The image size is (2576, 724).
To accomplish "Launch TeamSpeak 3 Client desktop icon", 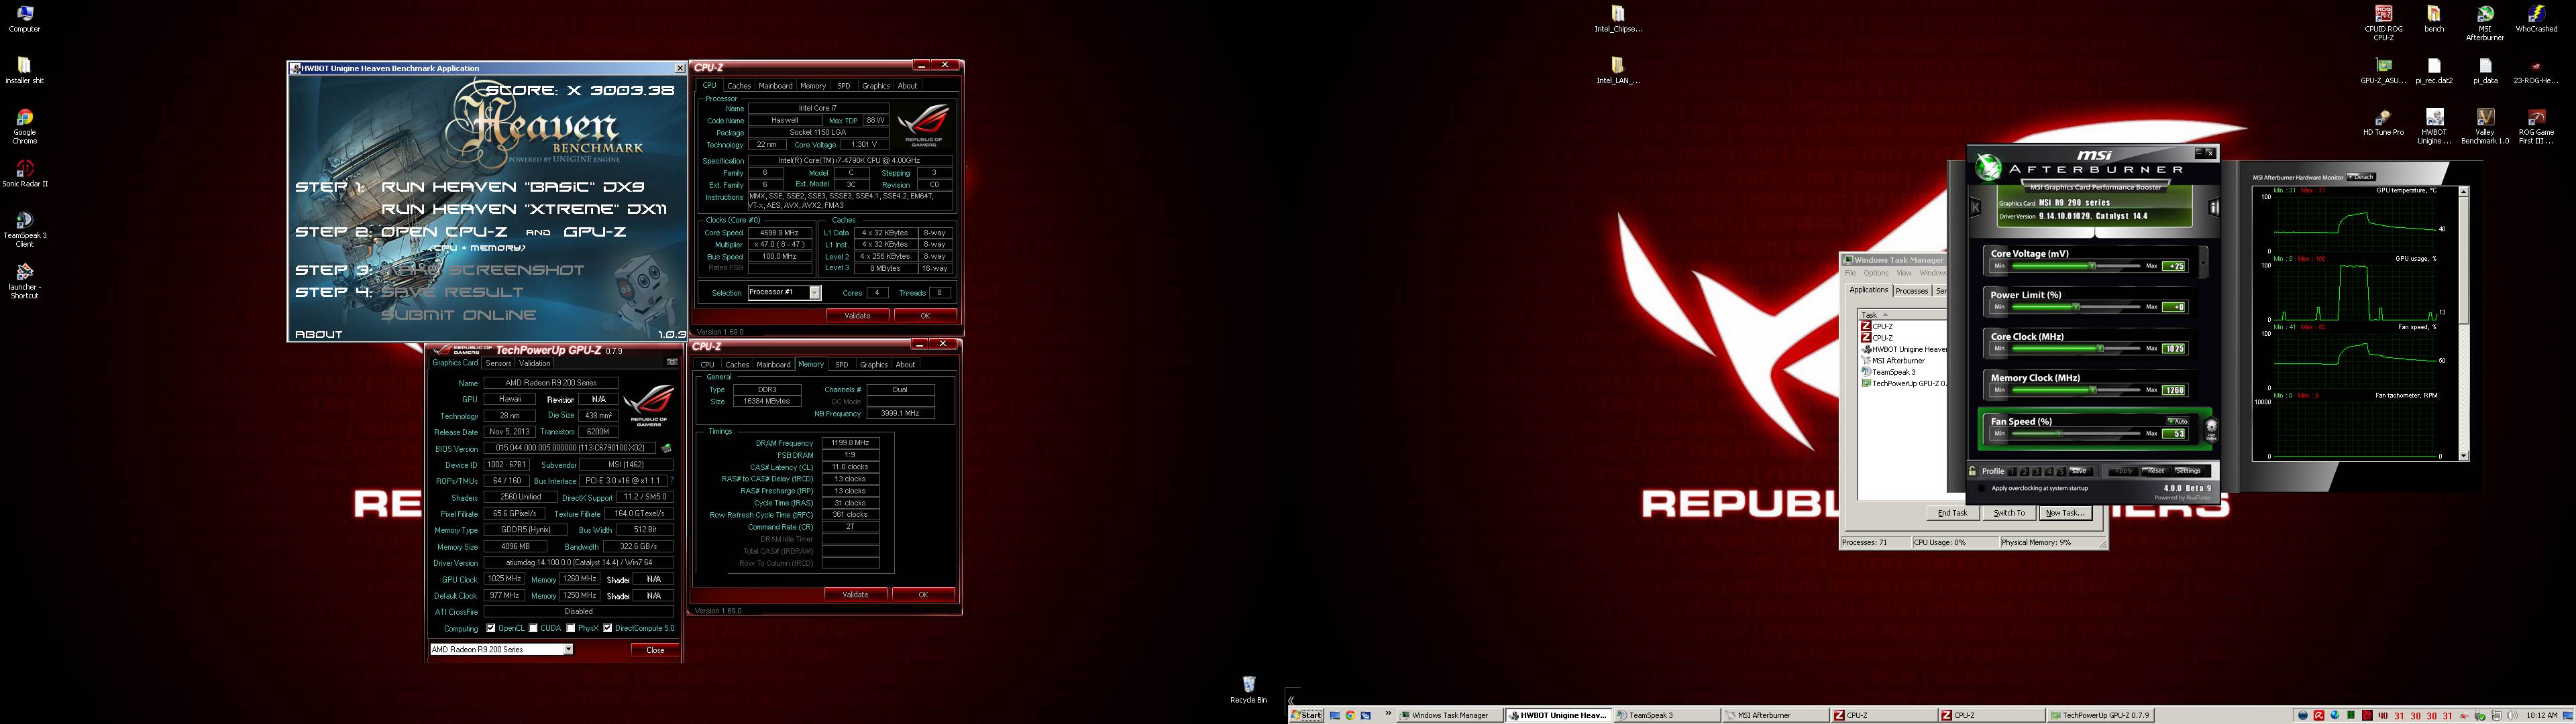I will pyautogui.click(x=24, y=230).
